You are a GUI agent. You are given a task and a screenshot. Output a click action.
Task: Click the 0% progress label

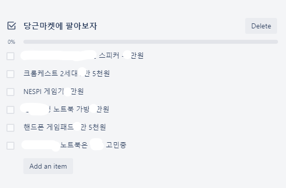(x=11, y=42)
